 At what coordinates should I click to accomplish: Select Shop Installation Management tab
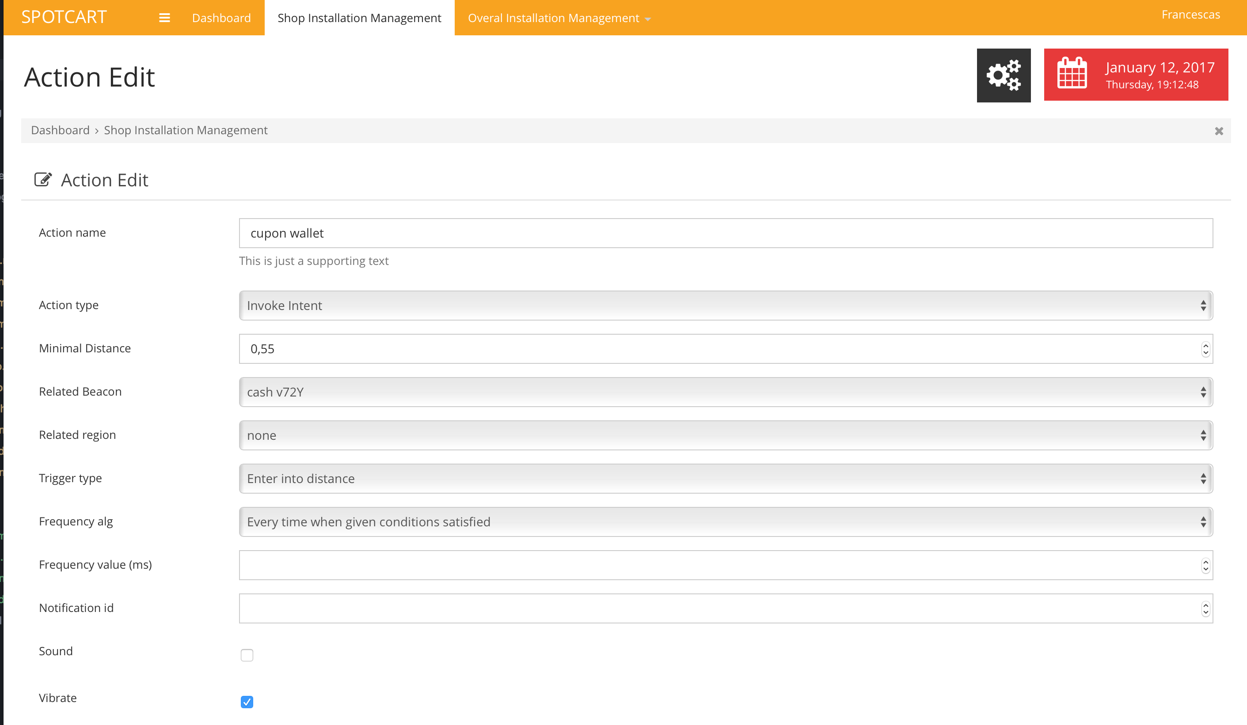359,18
